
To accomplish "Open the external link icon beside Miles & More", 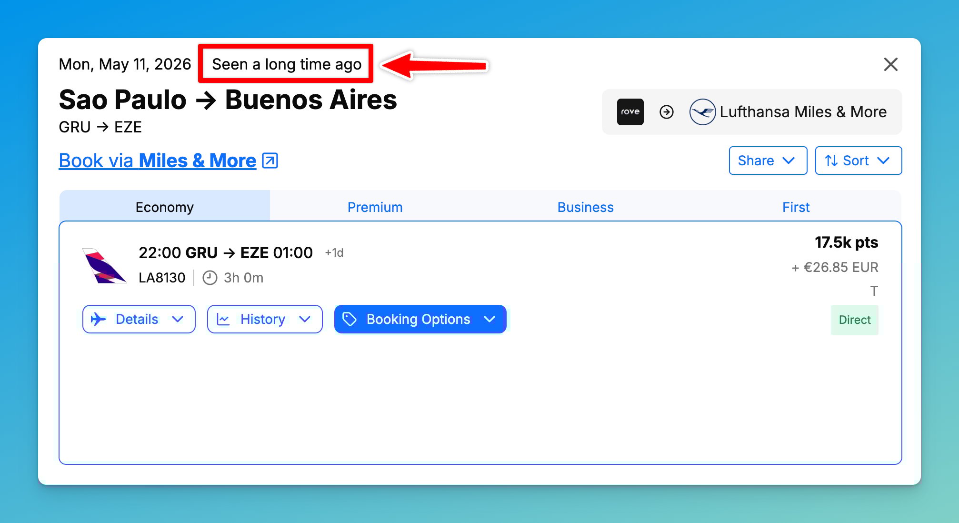I will pos(270,161).
